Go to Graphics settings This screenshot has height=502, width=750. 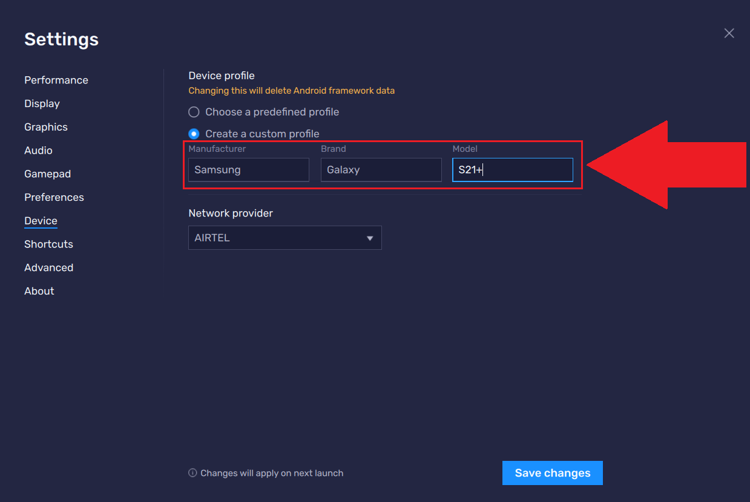coord(46,127)
